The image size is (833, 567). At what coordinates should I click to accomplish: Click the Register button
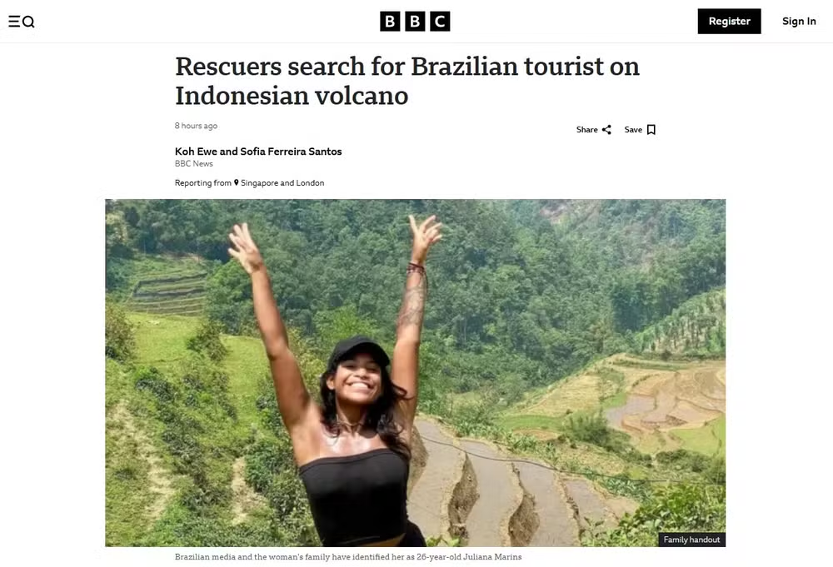click(730, 22)
